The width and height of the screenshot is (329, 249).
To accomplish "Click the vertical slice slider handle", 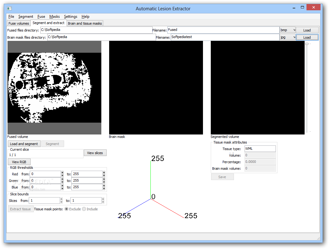I will pyautogui.click(x=307, y=44).
